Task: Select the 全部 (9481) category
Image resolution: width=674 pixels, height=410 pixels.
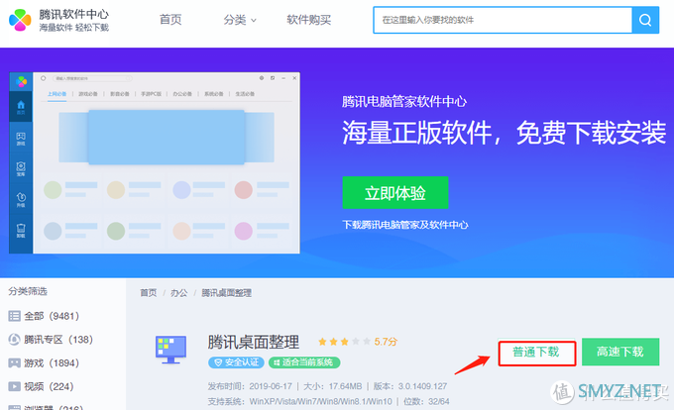Action: click(x=44, y=316)
